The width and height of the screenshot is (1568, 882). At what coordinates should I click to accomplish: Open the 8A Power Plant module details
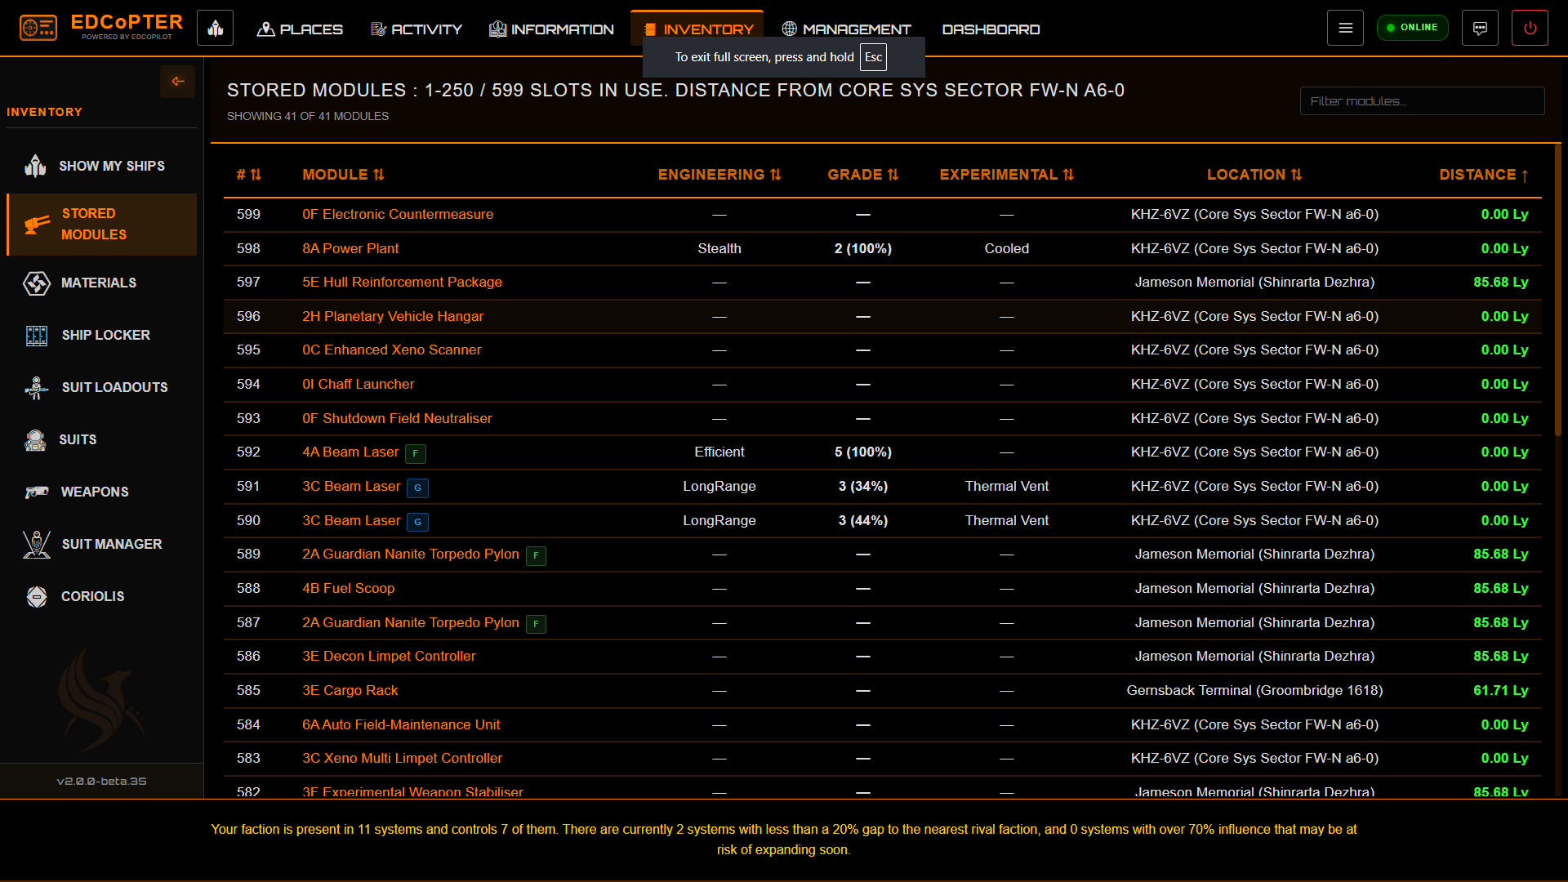pyautogui.click(x=350, y=248)
